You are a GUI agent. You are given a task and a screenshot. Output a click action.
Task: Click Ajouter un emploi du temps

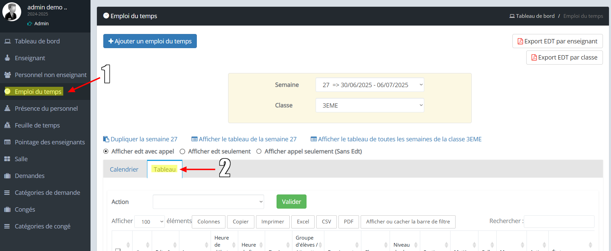point(150,41)
